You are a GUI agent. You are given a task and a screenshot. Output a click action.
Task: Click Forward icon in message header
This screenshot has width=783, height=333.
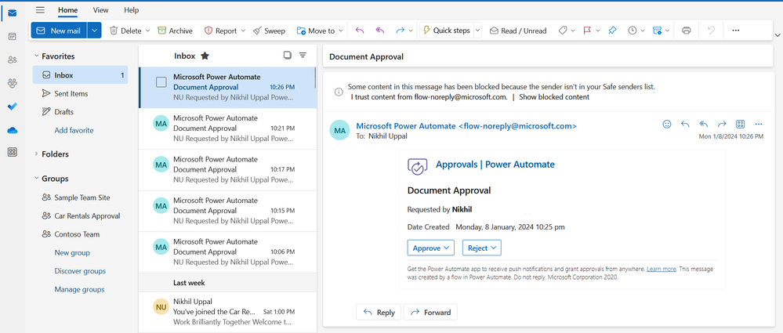point(722,125)
